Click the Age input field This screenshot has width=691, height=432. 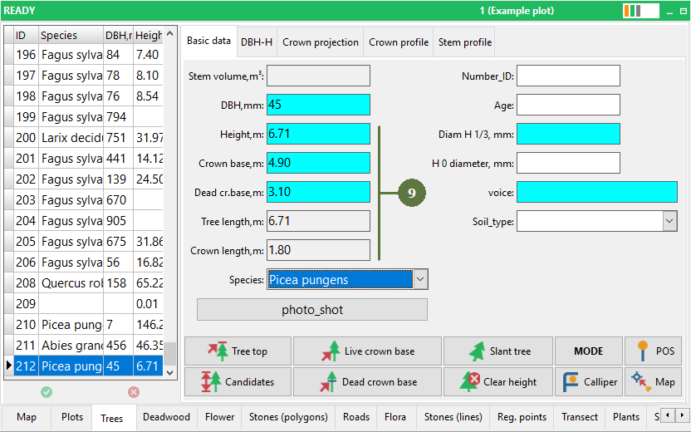(x=568, y=105)
